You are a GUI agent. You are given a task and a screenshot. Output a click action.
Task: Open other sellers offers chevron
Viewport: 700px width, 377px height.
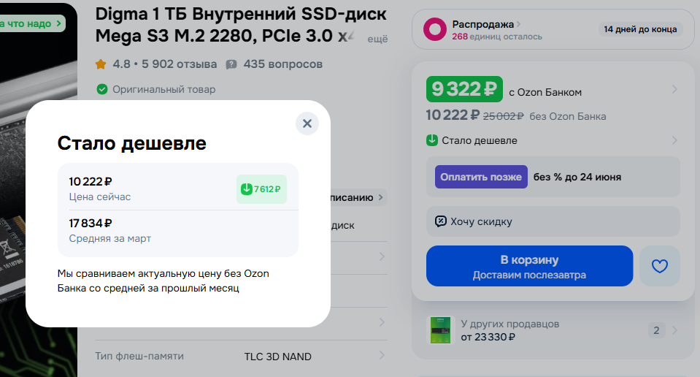pyautogui.click(x=674, y=330)
